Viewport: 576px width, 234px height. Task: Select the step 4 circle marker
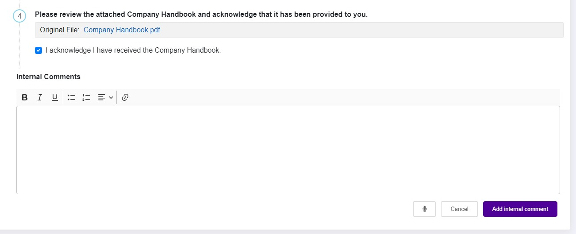[x=19, y=16]
